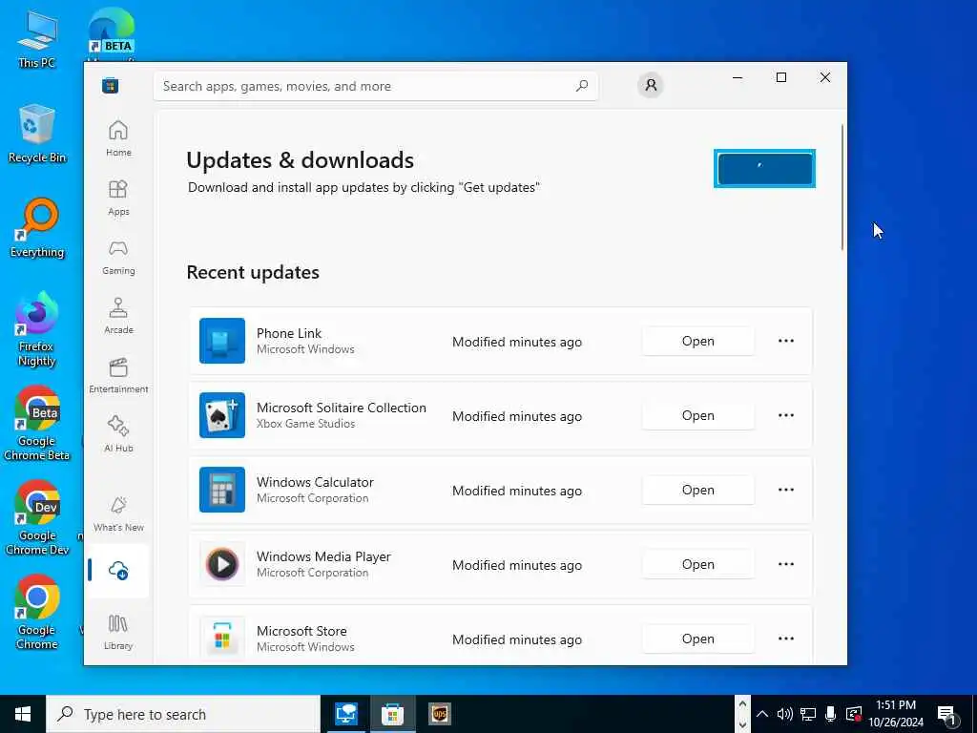
Task: Click the taskbar search box
Action: pyautogui.click(x=183, y=714)
